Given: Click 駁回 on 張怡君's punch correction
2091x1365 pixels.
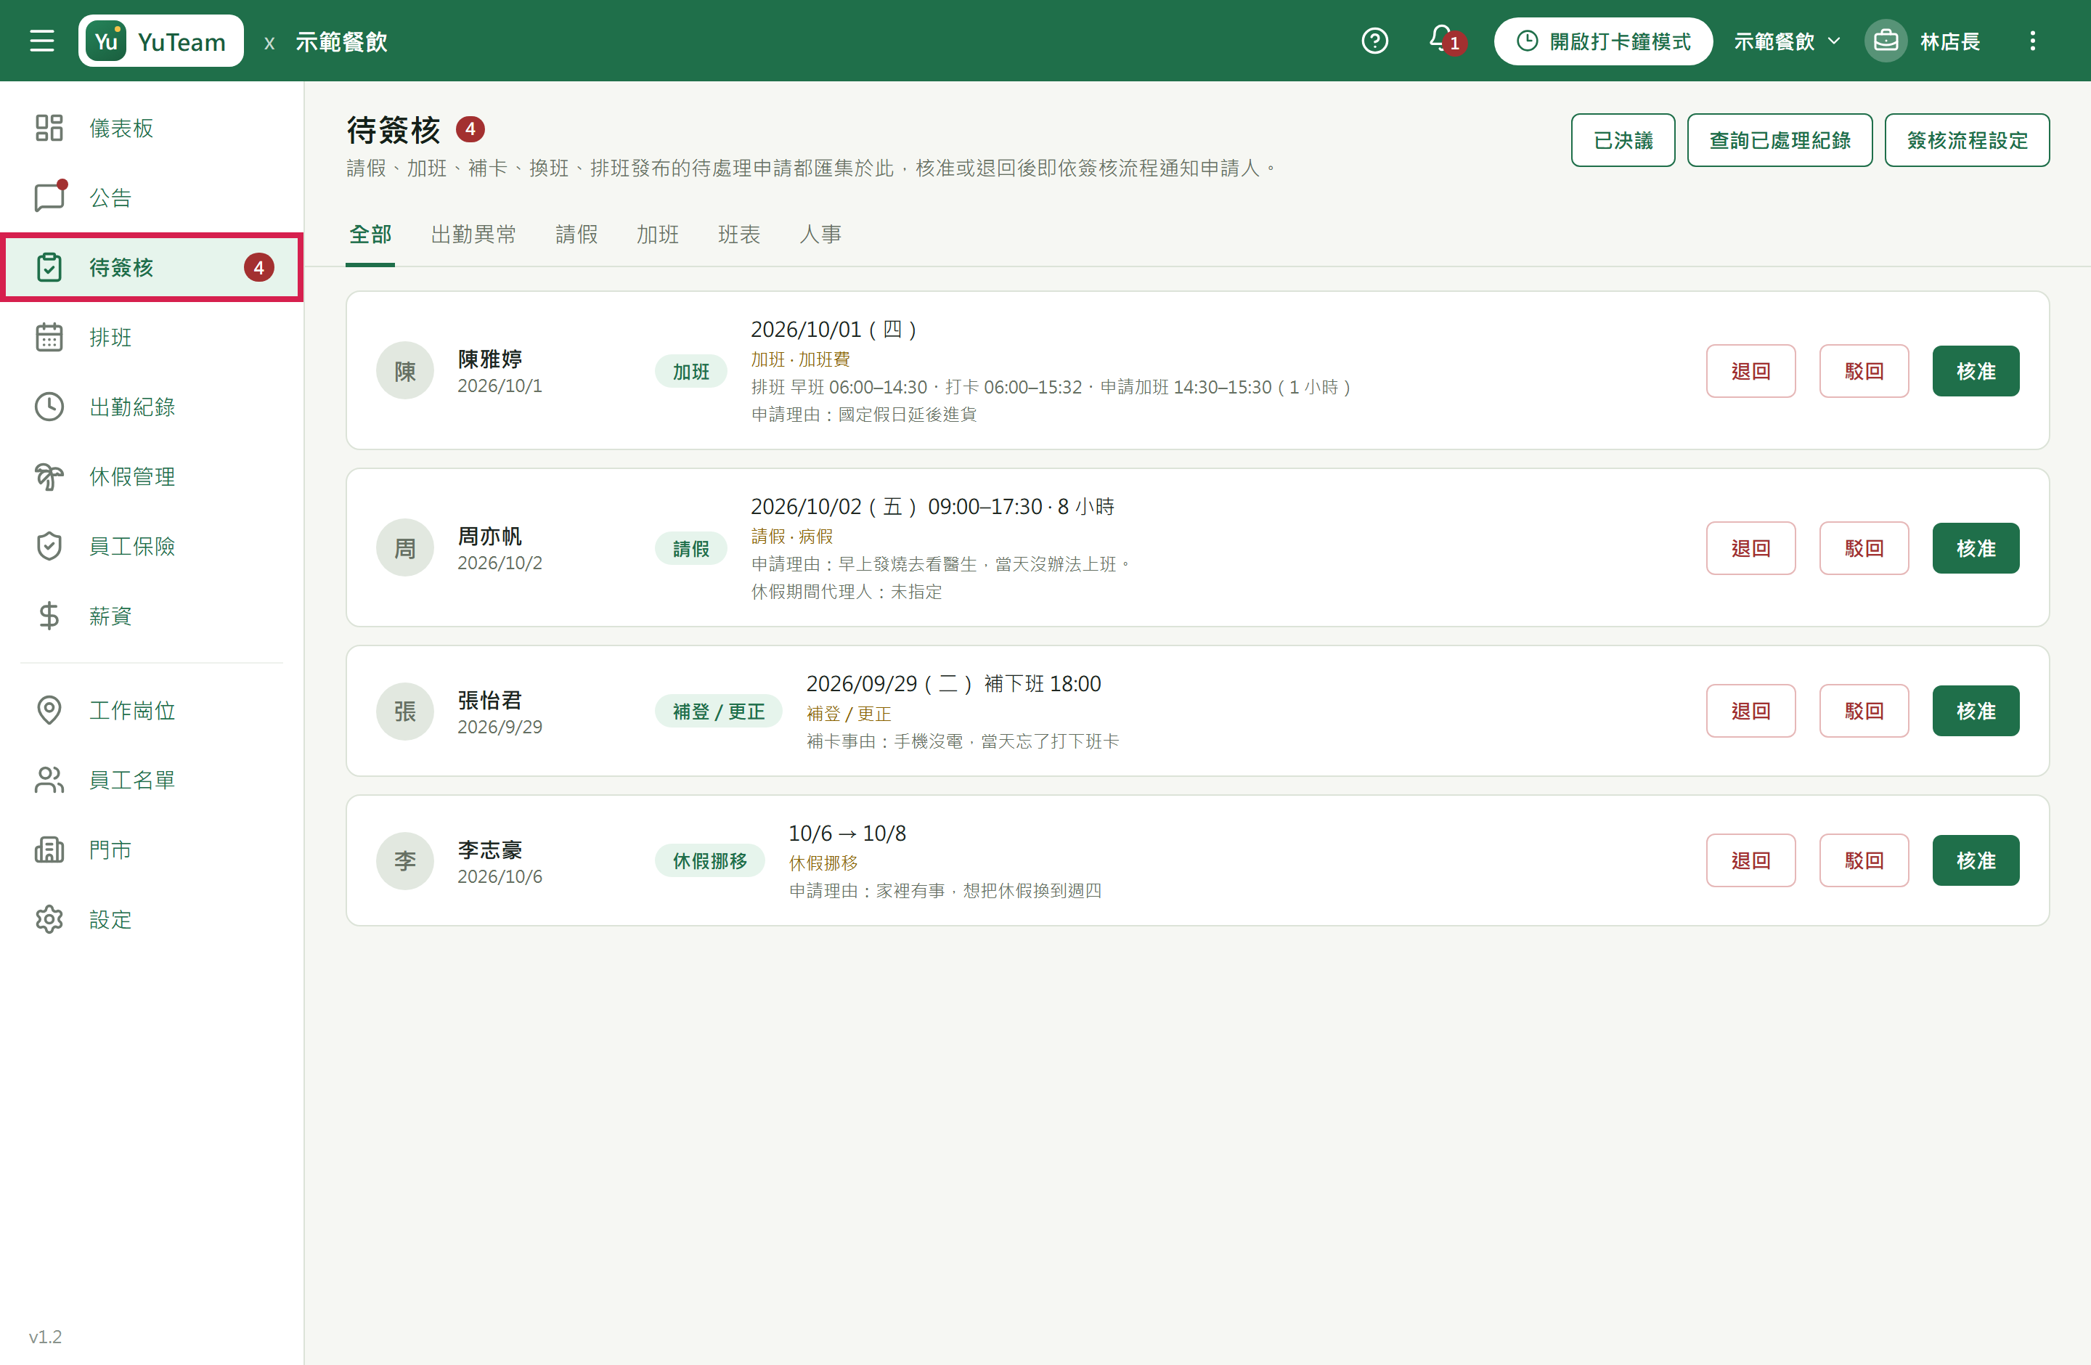Looking at the screenshot, I should tap(1864, 711).
